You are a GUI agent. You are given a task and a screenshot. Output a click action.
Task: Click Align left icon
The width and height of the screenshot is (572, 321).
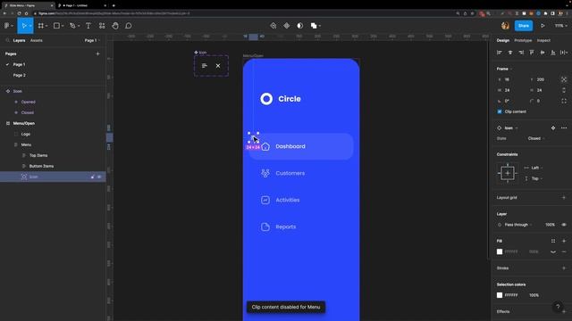[x=500, y=53]
